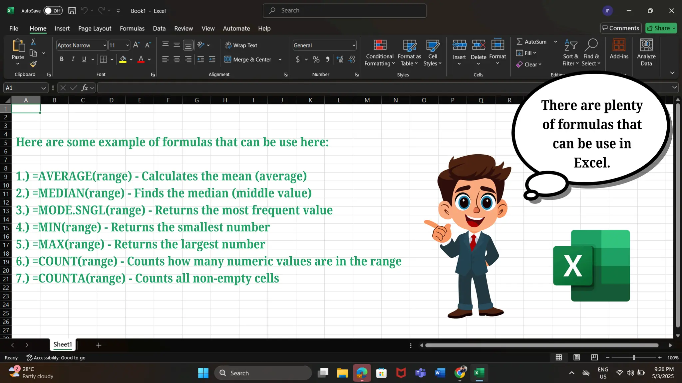Switch to the Data tab
This screenshot has width=682, height=383.
tap(159, 29)
